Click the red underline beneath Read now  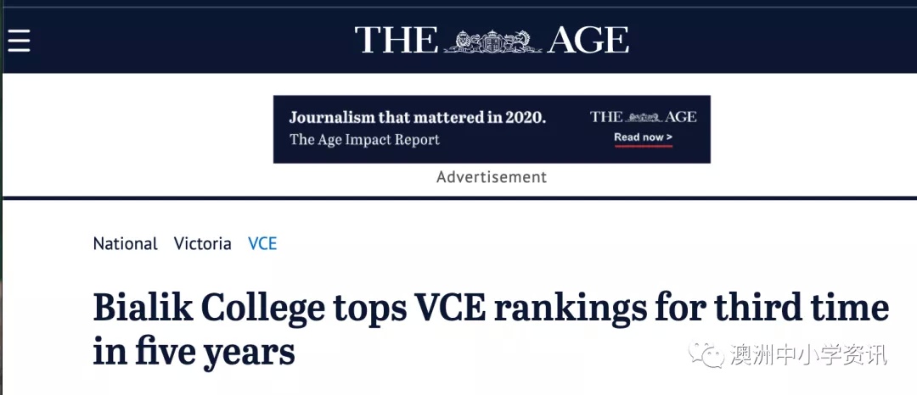pos(644,146)
